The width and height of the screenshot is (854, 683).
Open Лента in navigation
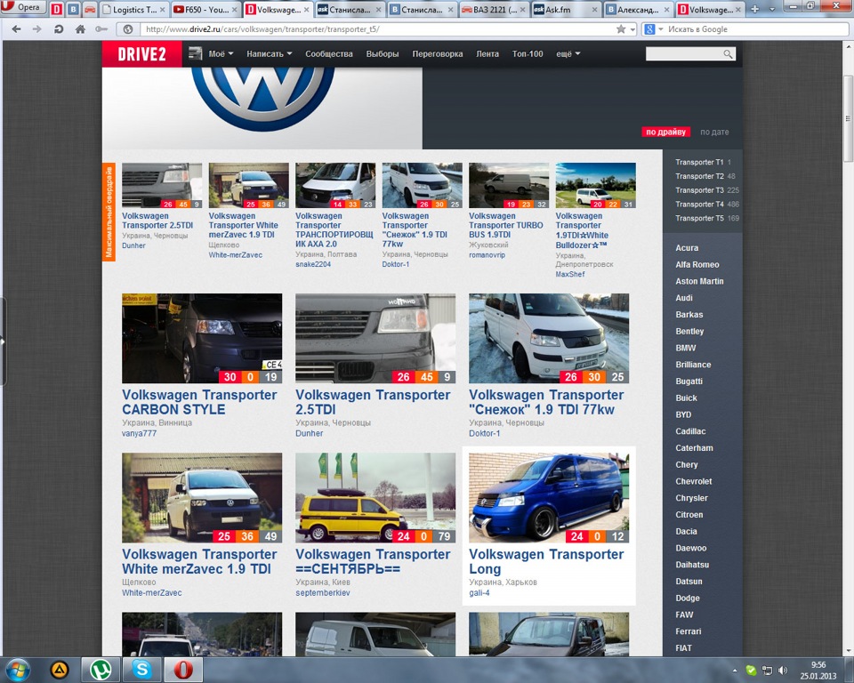(487, 54)
